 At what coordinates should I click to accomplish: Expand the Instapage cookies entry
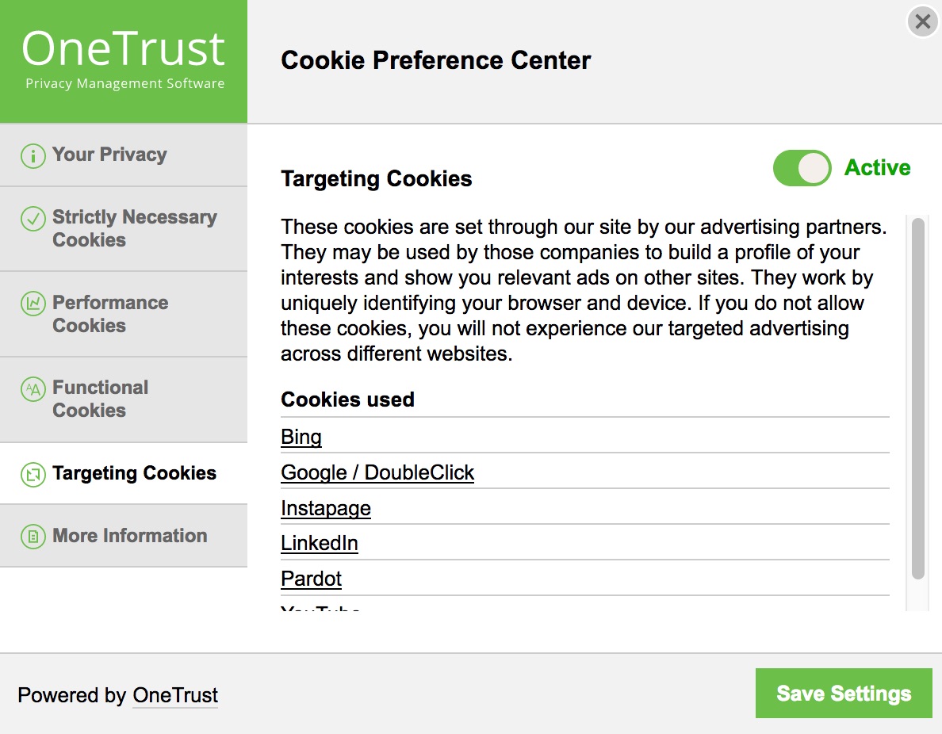(325, 508)
